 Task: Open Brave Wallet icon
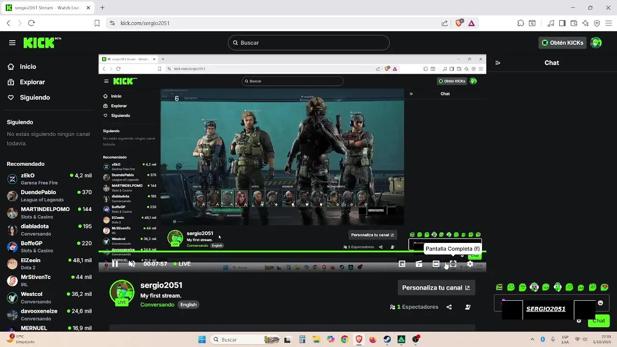click(574, 23)
